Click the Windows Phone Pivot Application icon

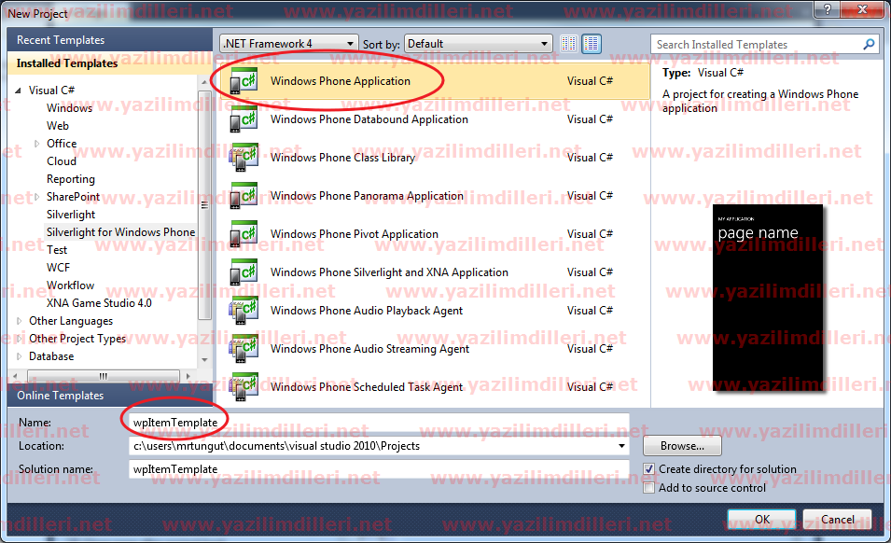pyautogui.click(x=244, y=233)
